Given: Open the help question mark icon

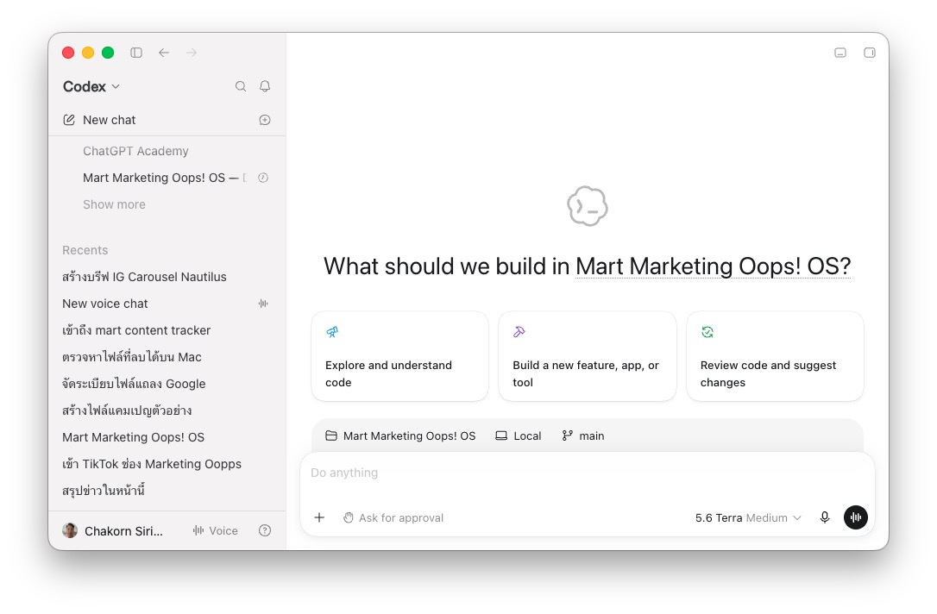Looking at the screenshot, I should tap(265, 530).
